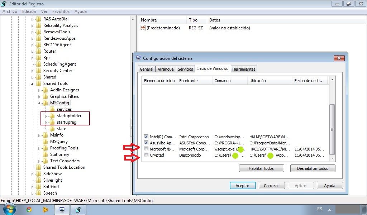Click the state folder icon
This screenshot has width=367, height=215.
click(x=52, y=129)
